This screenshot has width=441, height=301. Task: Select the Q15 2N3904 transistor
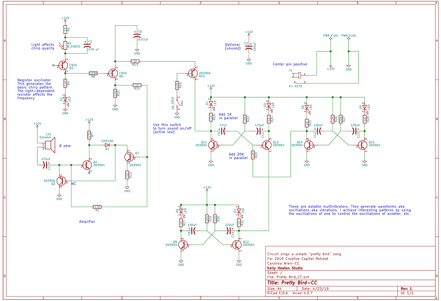pyautogui.click(x=363, y=145)
